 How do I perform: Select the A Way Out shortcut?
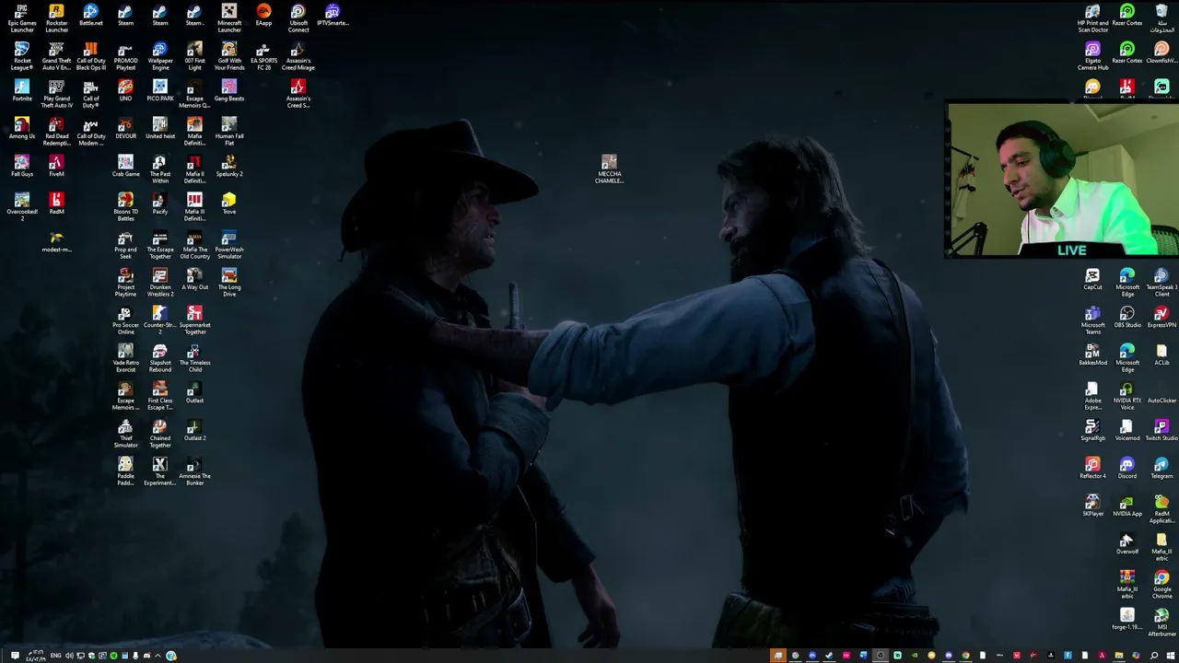pyautogui.click(x=194, y=279)
